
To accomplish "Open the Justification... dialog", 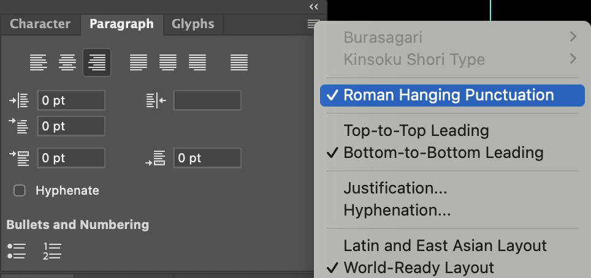I will (395, 188).
